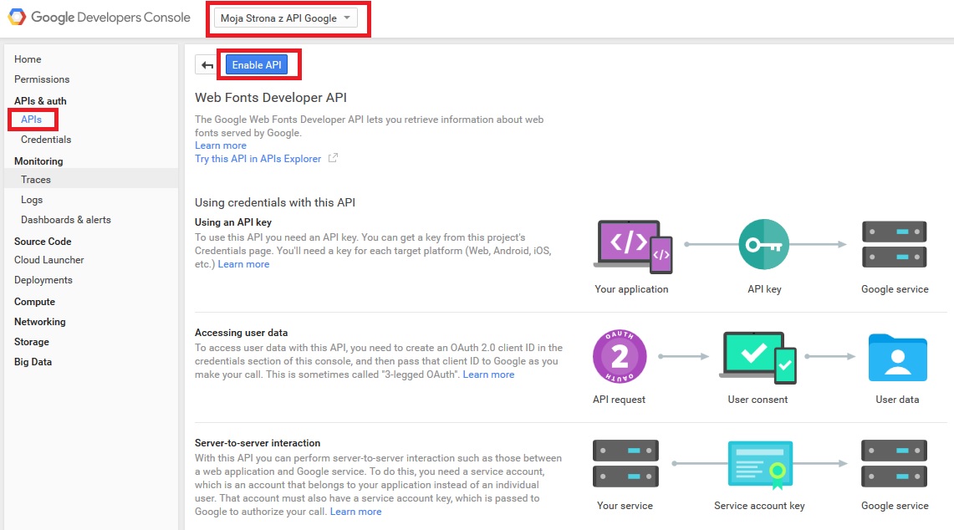Image resolution: width=954 pixels, height=530 pixels.
Task: Click the User data folder icon
Action: [x=897, y=356]
